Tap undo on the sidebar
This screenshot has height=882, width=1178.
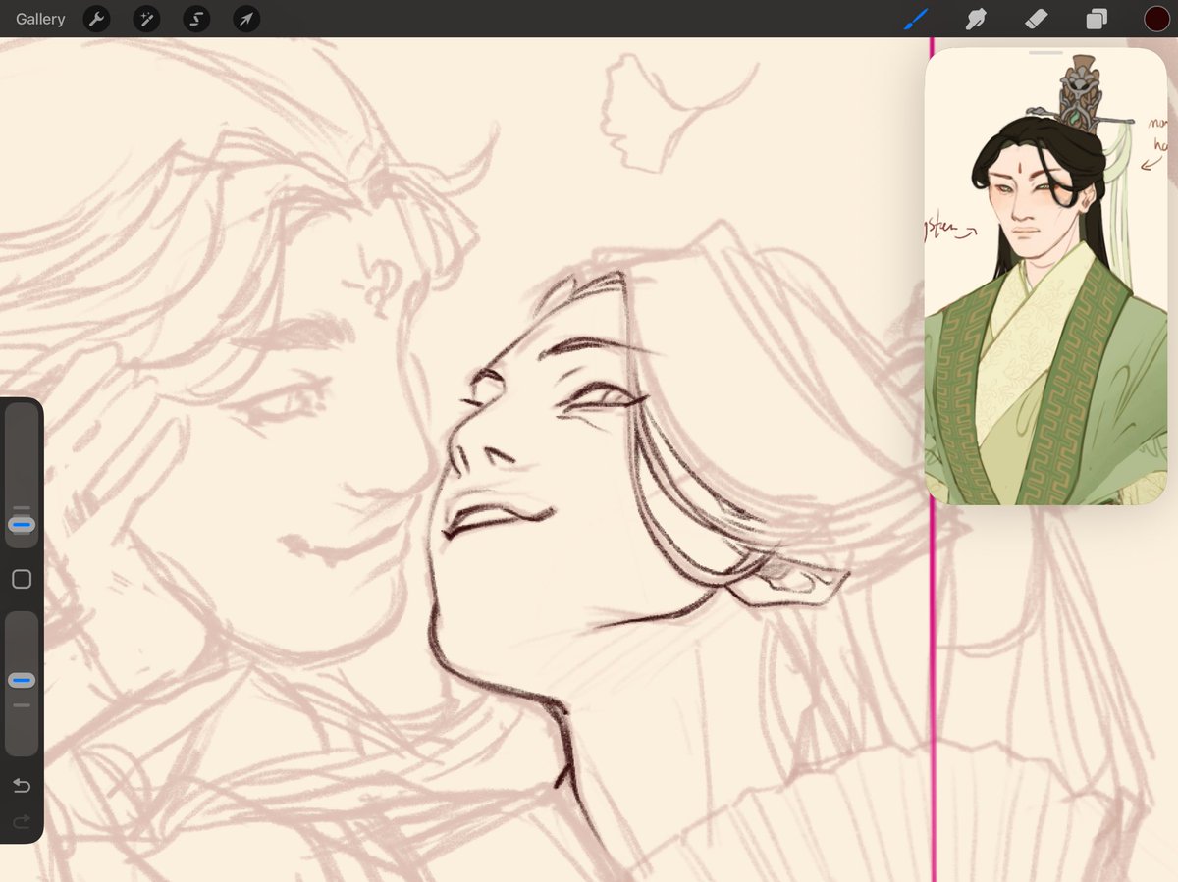point(21,786)
